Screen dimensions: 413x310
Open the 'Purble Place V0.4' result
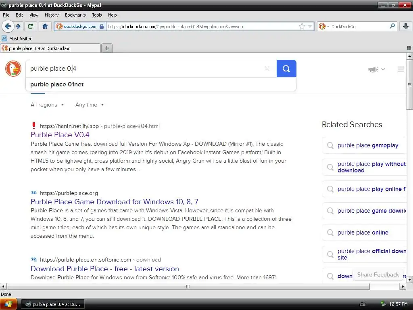[x=60, y=135]
